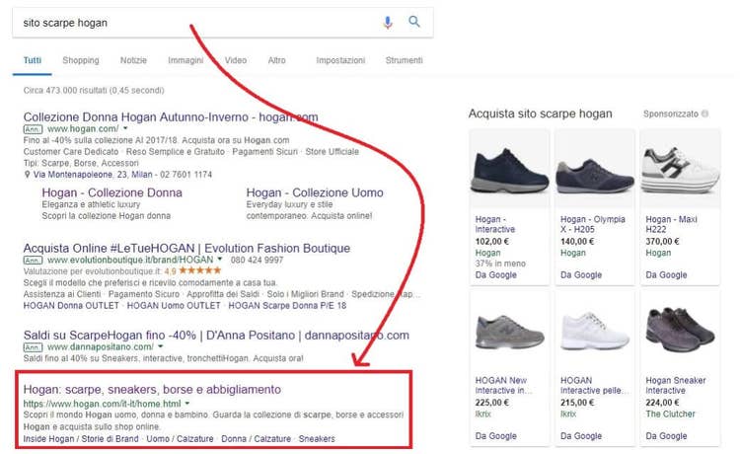
Task: Open the Impostazioni settings menu
Action: click(x=340, y=60)
